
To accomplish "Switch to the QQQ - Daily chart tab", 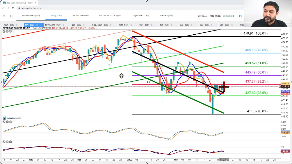I will pos(76,25).
